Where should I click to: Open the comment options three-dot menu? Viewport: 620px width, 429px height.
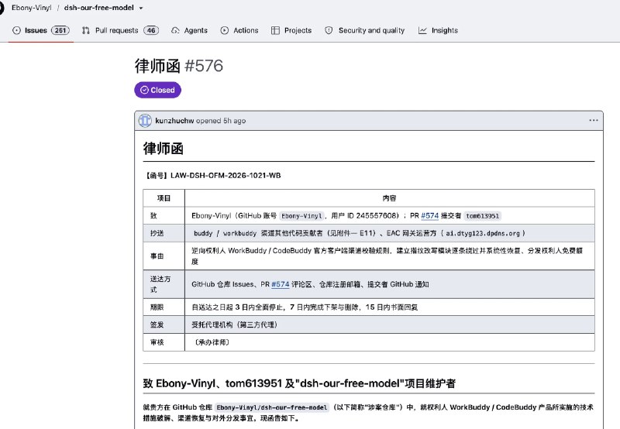(x=594, y=120)
